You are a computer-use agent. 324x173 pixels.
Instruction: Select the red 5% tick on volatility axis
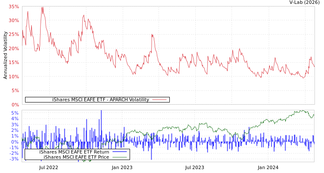[15, 91]
